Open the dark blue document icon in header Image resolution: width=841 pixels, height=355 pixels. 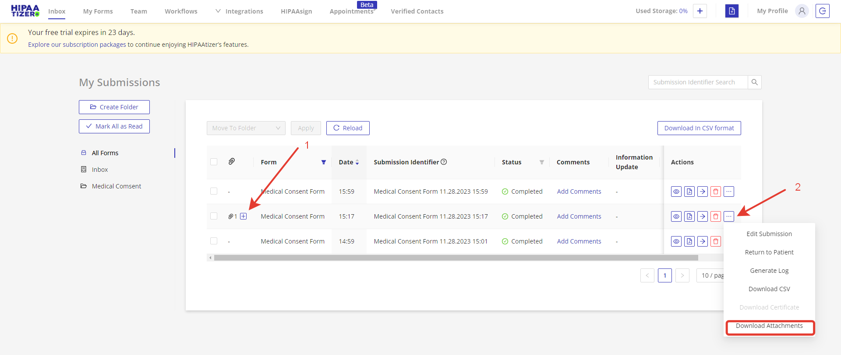pyautogui.click(x=732, y=11)
